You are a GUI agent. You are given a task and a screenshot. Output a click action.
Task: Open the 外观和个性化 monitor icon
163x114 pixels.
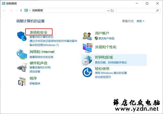88,48
